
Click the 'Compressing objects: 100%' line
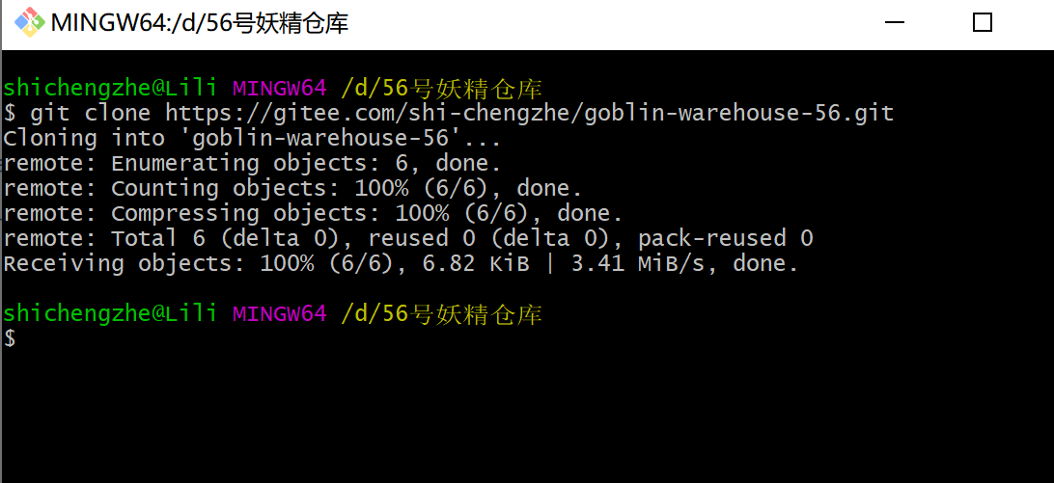click(x=314, y=213)
